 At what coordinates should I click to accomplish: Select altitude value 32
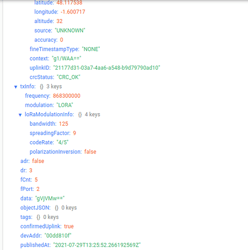(59, 21)
